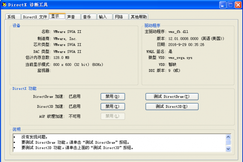Click the notes scrollbar thumb

click(x=228, y=142)
